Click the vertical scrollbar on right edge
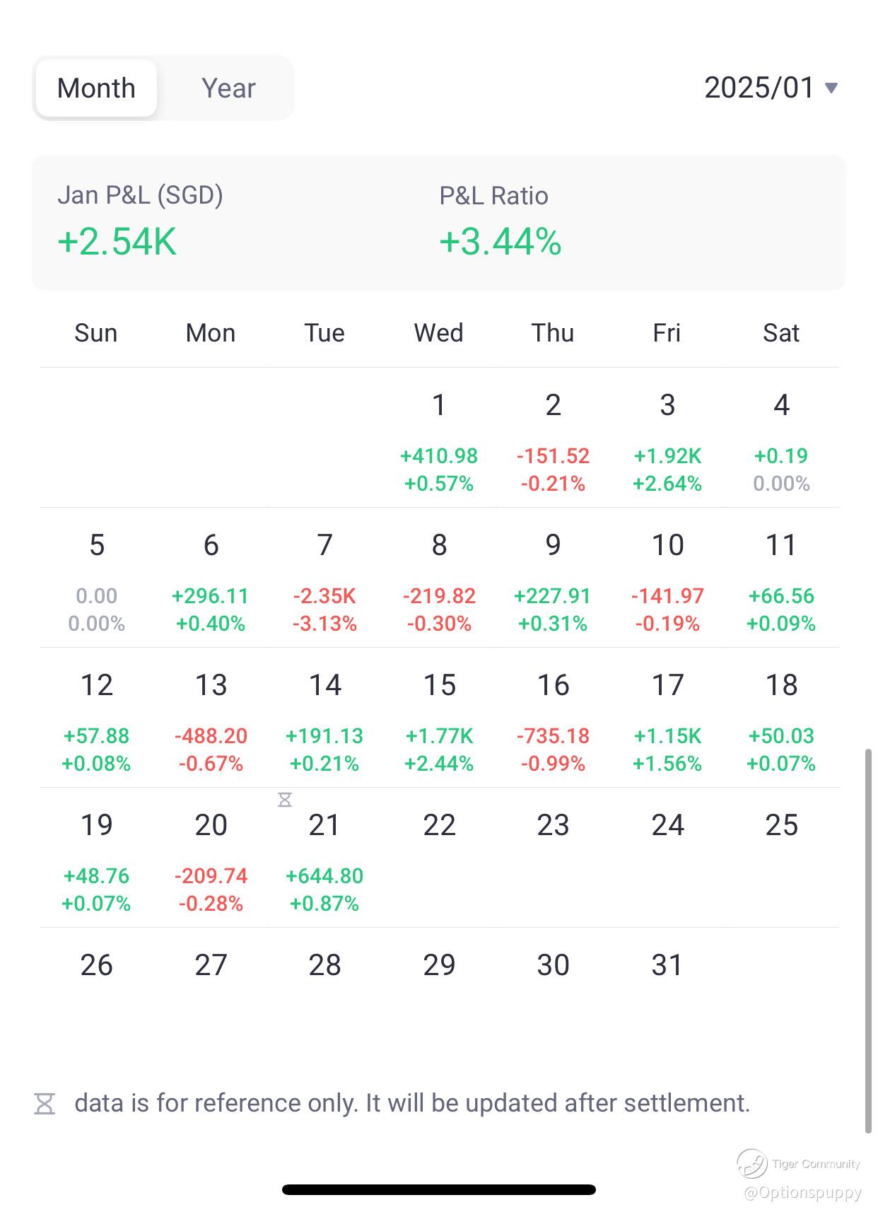878x1212 pixels. [868, 940]
